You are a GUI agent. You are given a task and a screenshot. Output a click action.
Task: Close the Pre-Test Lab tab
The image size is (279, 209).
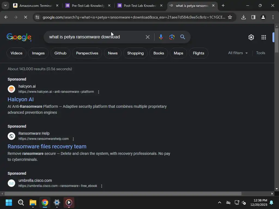(x=109, y=5)
